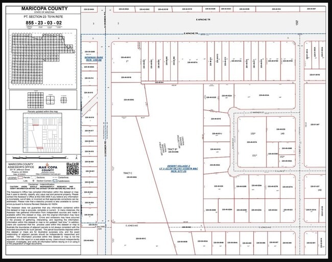Select lot 151 in the subdivision block
Viewport: 332px width, 262px height.
click(x=254, y=155)
